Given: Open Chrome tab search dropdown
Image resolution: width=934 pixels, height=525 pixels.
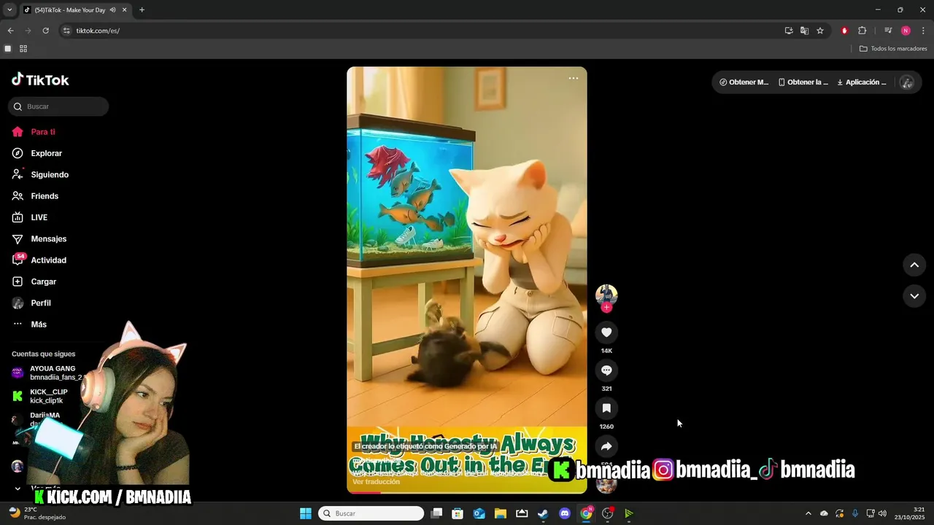Looking at the screenshot, I should 9,10.
